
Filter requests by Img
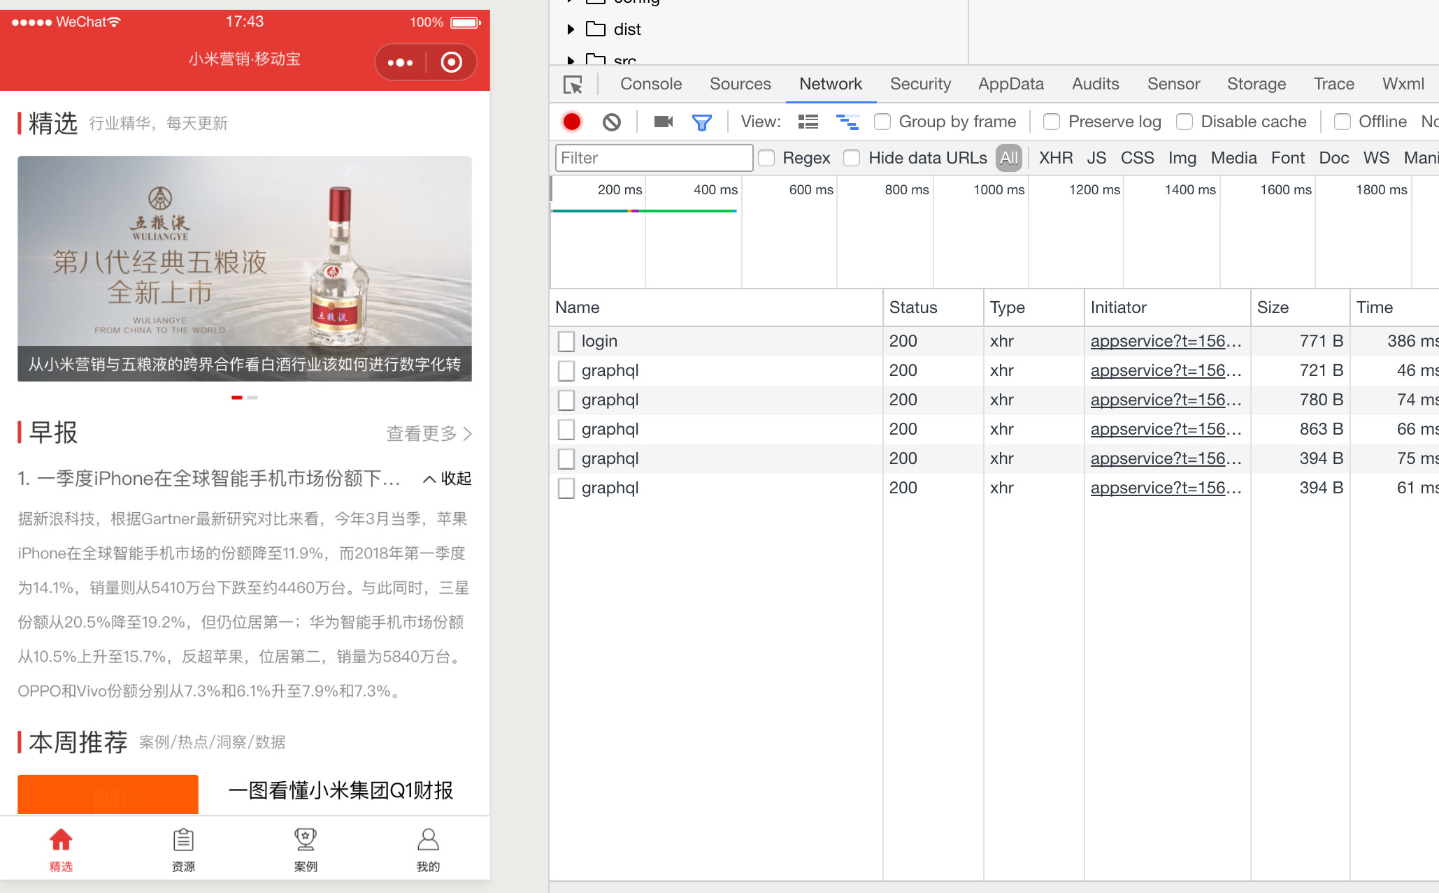click(x=1182, y=158)
